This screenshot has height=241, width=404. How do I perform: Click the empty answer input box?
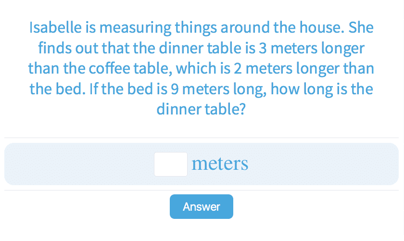tap(170, 164)
